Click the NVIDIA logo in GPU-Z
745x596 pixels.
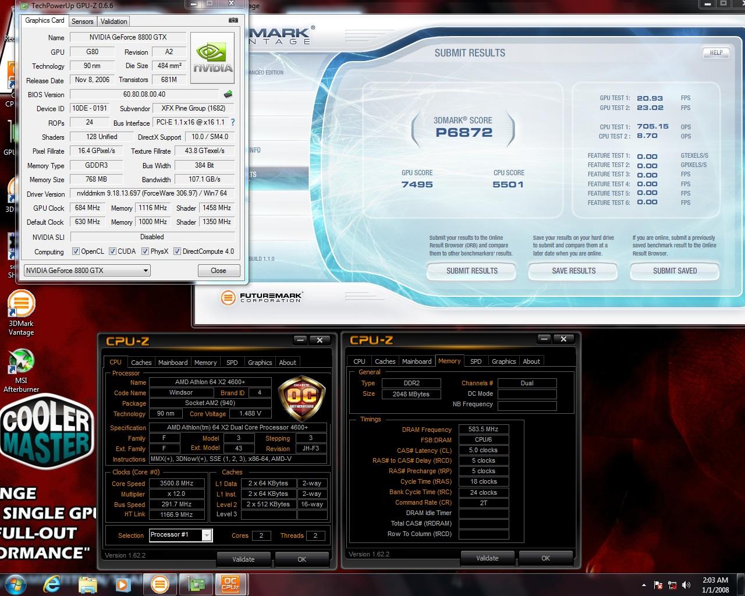click(213, 59)
